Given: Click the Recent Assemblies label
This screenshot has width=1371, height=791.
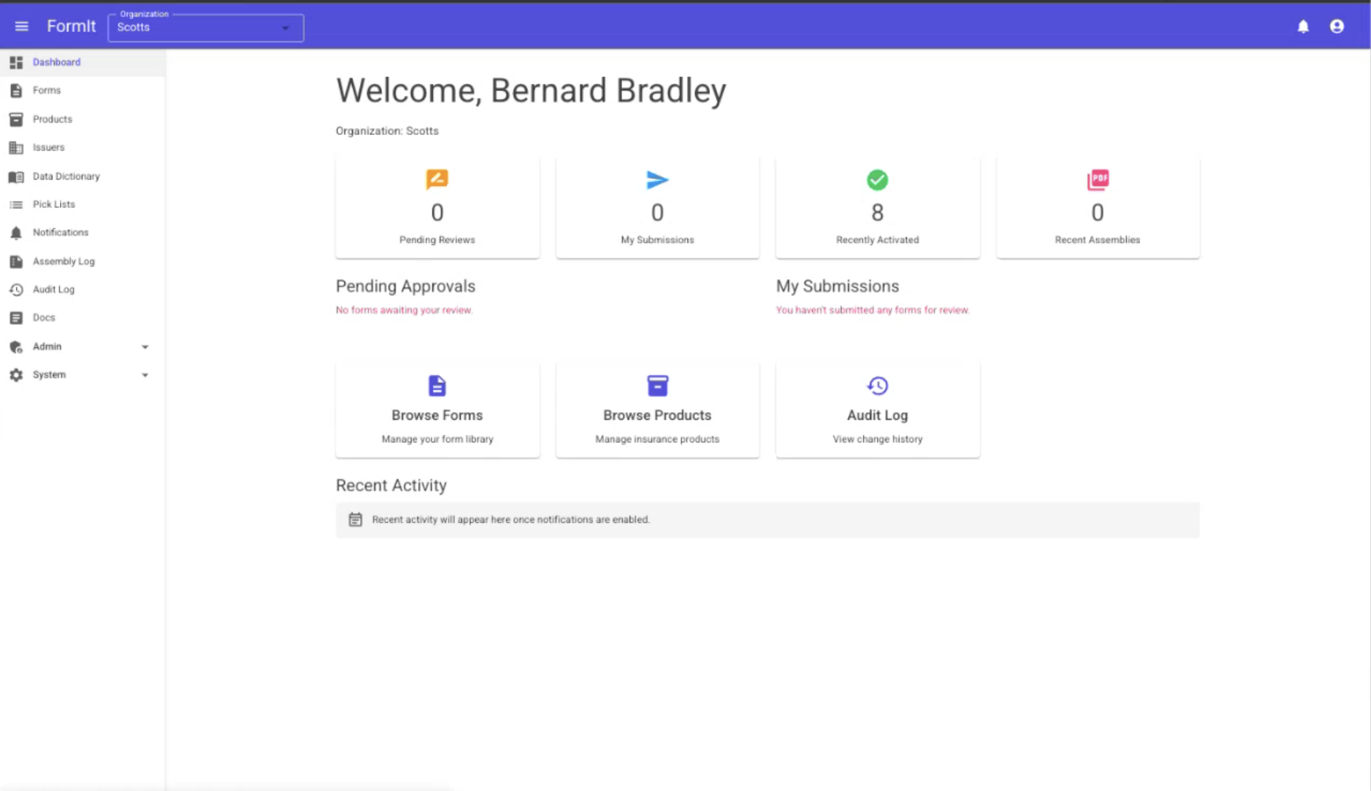Looking at the screenshot, I should coord(1097,240).
